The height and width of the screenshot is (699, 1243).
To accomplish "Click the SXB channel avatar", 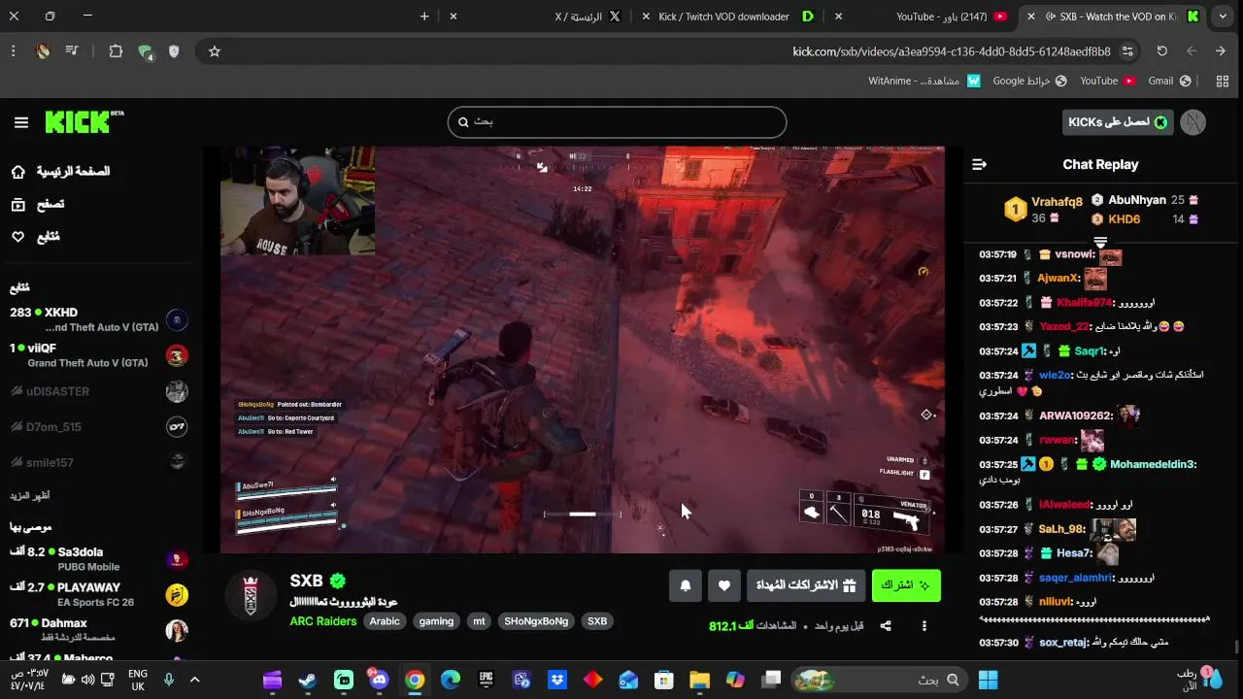I will 251,595.
